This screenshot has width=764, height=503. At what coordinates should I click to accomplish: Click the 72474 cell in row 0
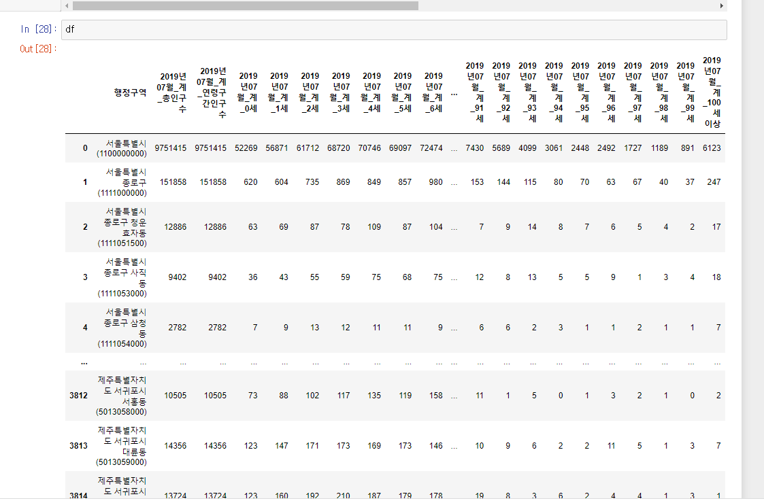[x=431, y=148]
